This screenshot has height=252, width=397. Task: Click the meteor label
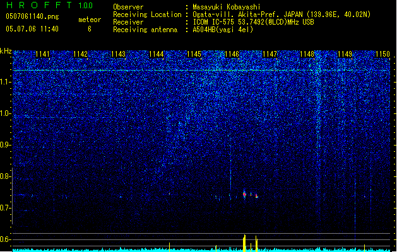tap(90, 20)
